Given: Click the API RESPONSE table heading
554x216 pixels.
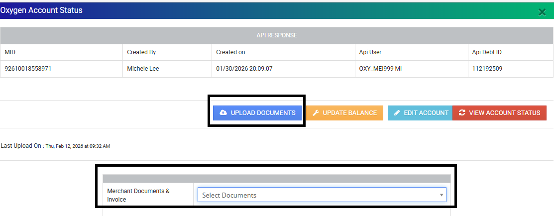Looking at the screenshot, I should point(277,35).
